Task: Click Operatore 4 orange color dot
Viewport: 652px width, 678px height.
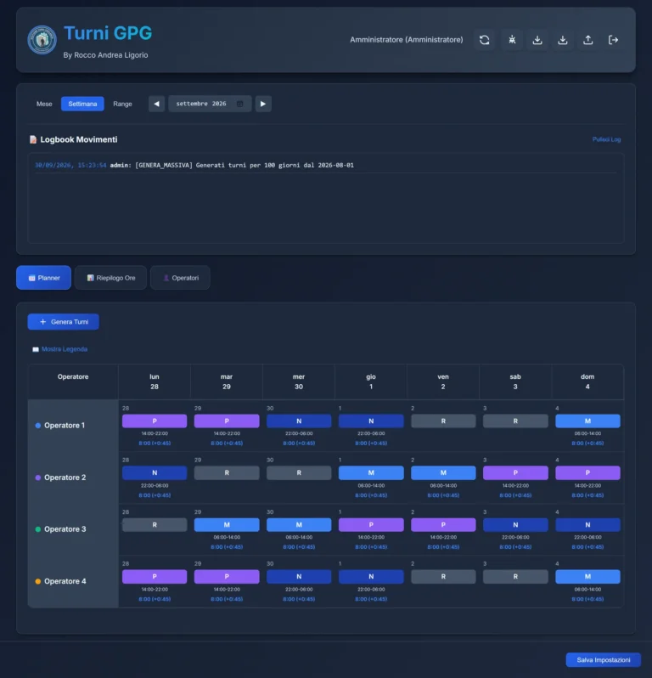Action: point(38,581)
